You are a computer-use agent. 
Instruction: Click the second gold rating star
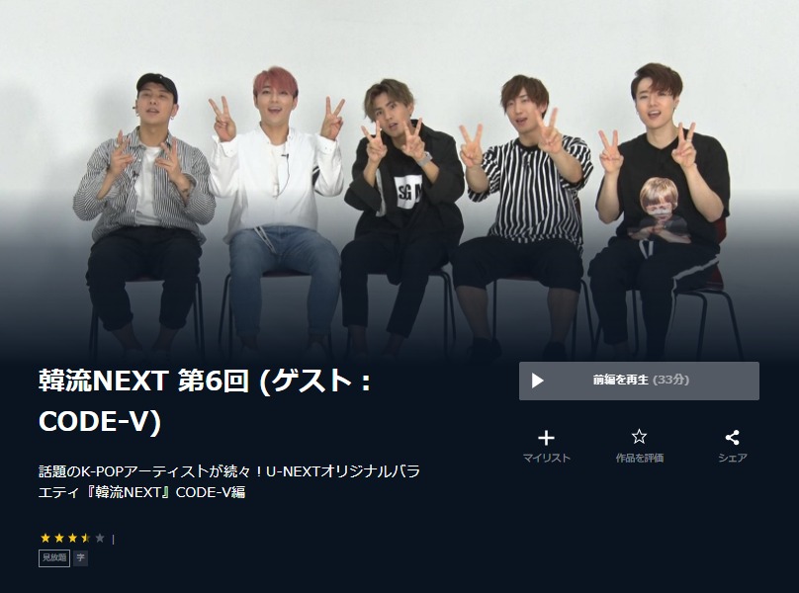pos(59,538)
